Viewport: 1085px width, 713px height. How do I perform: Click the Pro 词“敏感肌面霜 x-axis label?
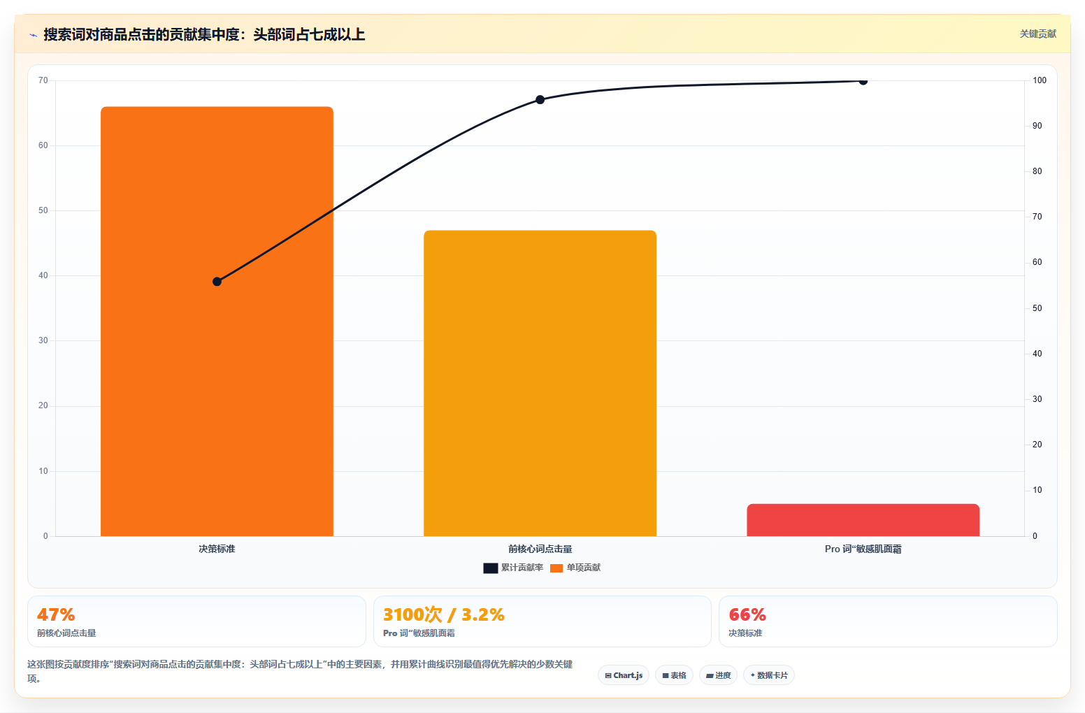click(863, 549)
